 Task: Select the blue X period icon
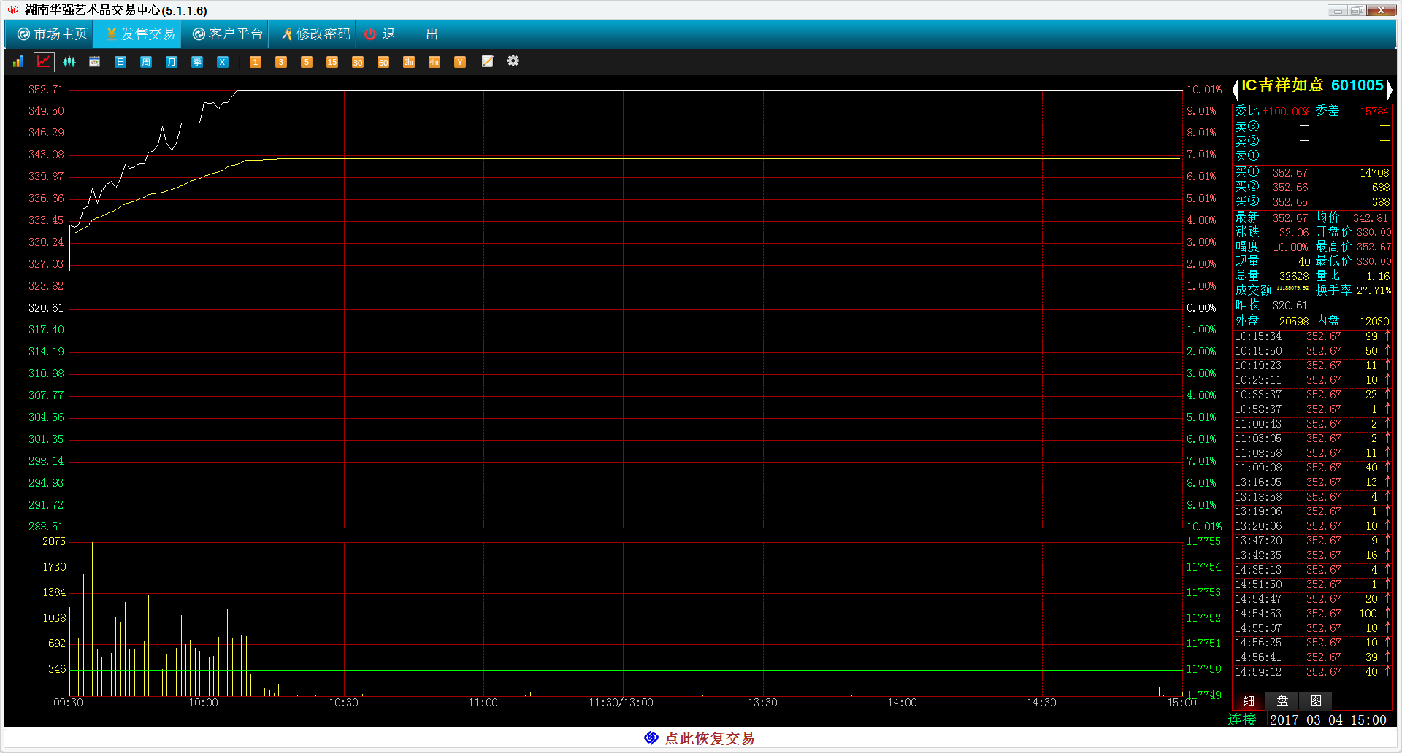pyautogui.click(x=223, y=62)
